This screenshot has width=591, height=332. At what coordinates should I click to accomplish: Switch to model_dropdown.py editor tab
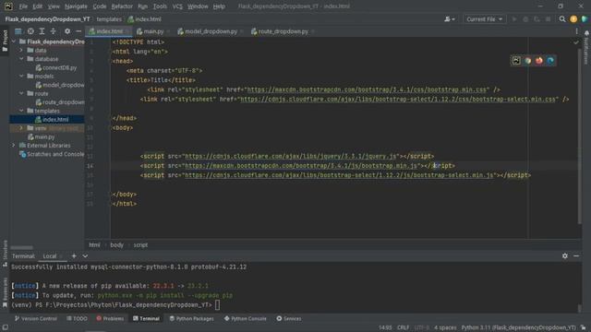coord(211,31)
